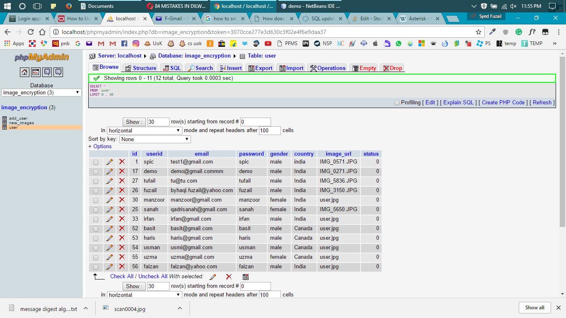Open the Export tab

click(x=260, y=68)
